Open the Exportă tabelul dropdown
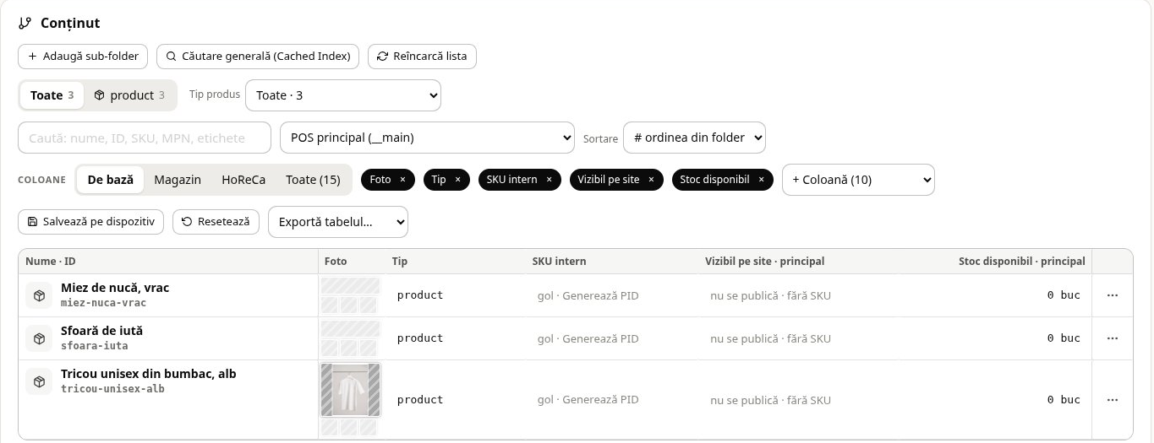Screen dimensions: 1154x443 pos(338,222)
